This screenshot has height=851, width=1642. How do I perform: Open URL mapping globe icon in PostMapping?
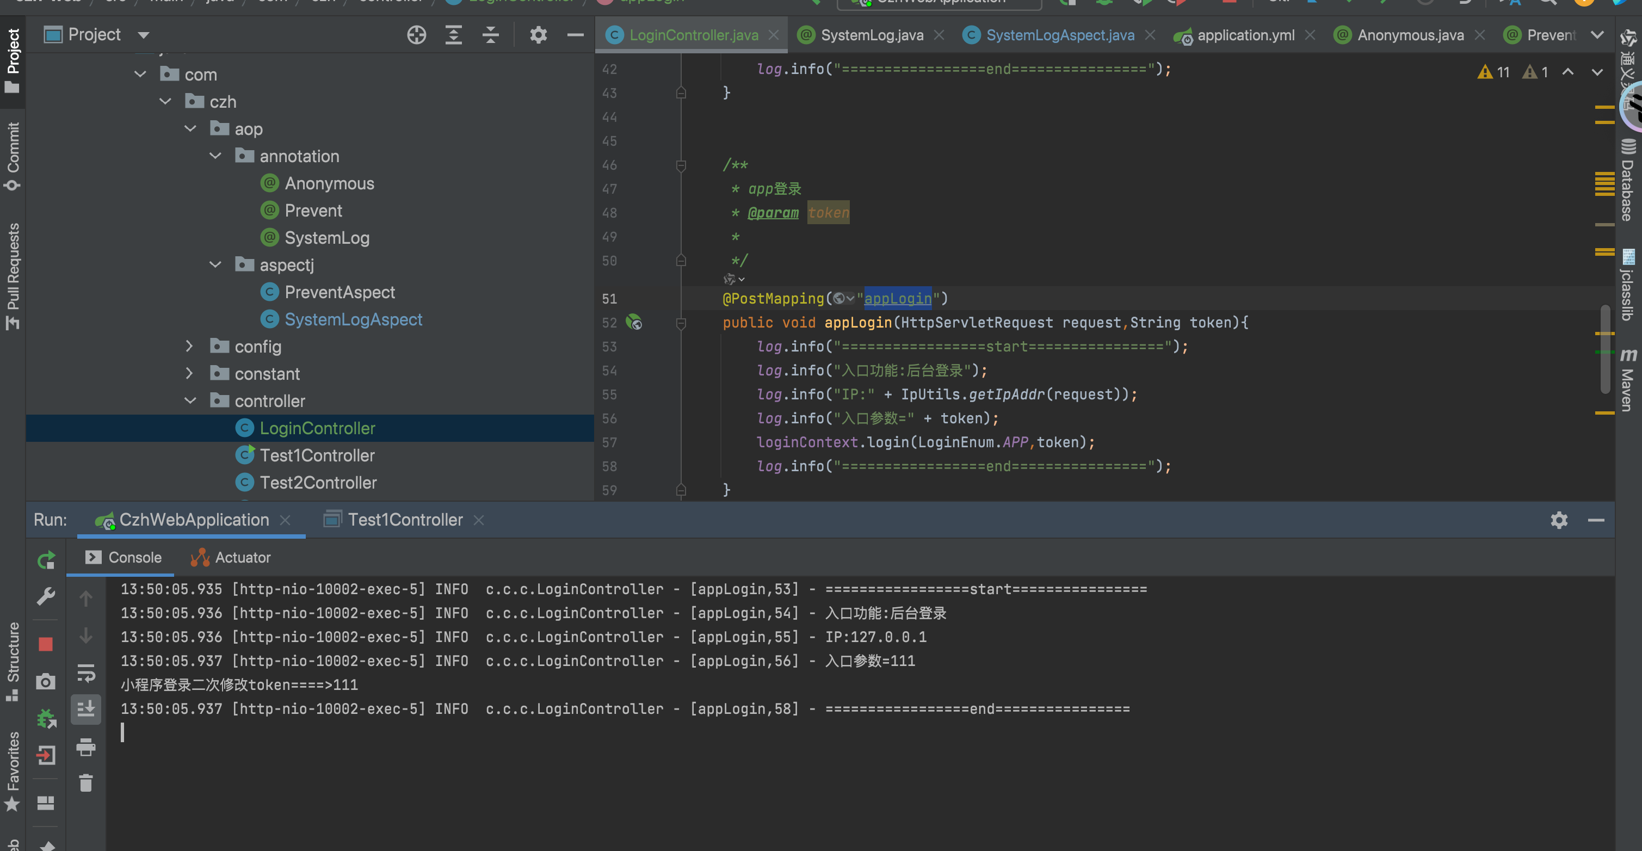843,298
